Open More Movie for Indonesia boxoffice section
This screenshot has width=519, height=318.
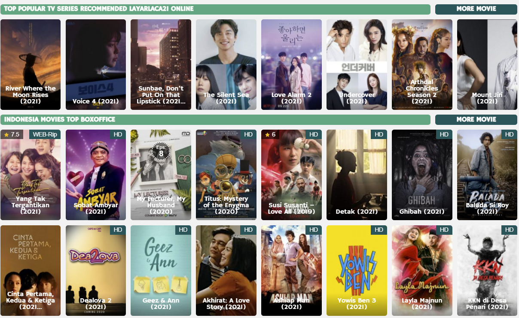[x=476, y=120]
